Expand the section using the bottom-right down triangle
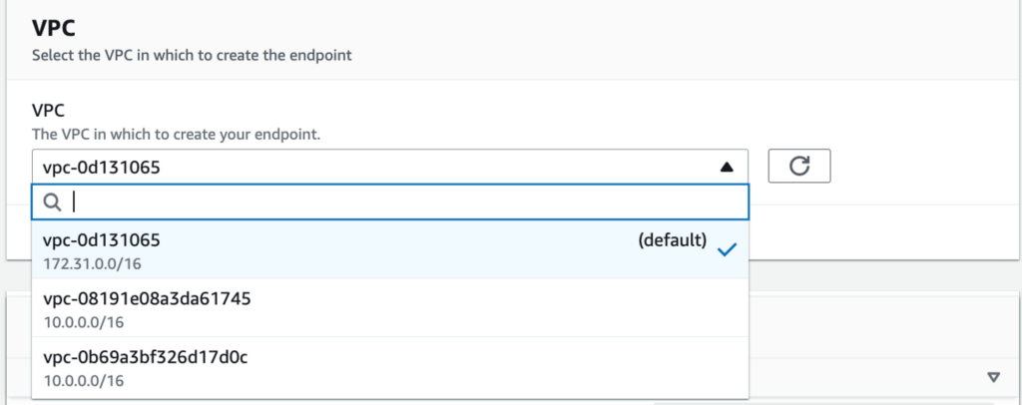The image size is (1022, 405). [x=993, y=377]
